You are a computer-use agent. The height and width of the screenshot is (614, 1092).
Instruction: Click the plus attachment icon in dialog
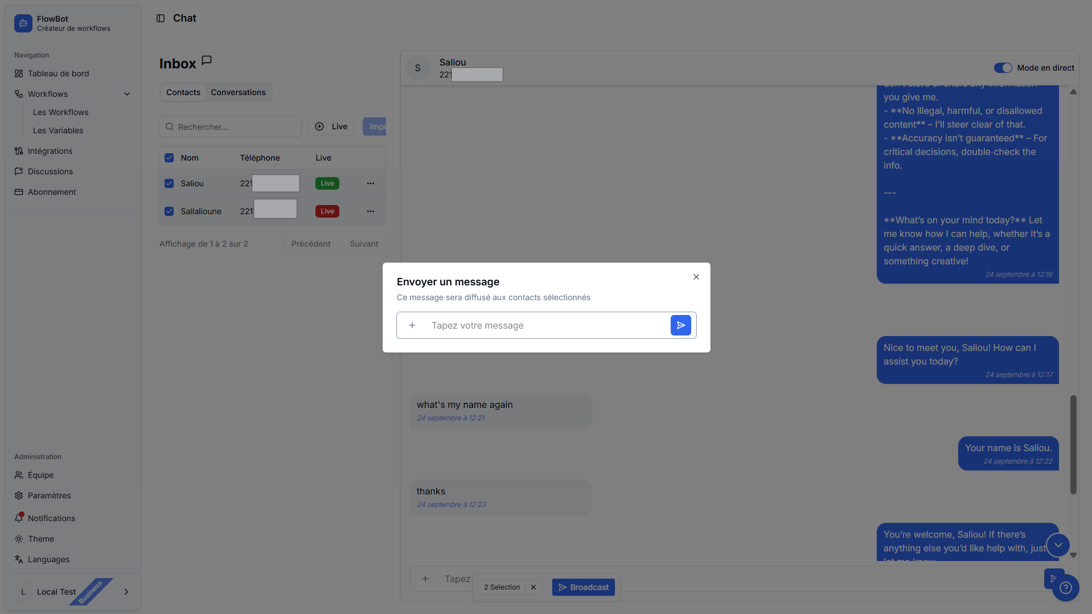(412, 325)
